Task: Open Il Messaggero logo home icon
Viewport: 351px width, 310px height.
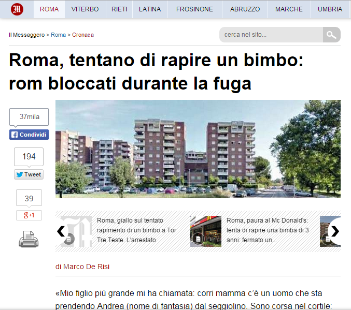Action: pos(17,9)
